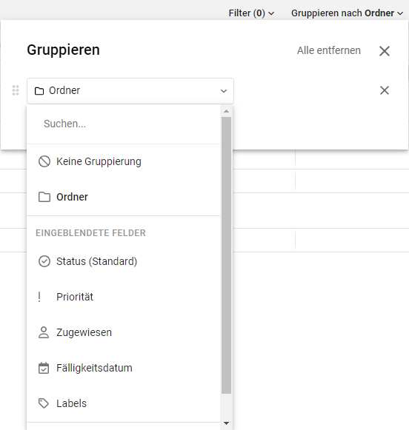Click the scrollbar down arrow
The width and height of the screenshot is (409, 430).
pos(226,423)
